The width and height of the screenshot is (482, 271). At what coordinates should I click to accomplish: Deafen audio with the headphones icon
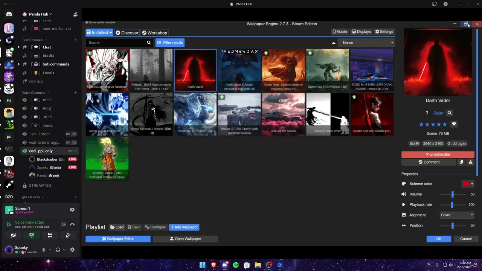[58, 250]
